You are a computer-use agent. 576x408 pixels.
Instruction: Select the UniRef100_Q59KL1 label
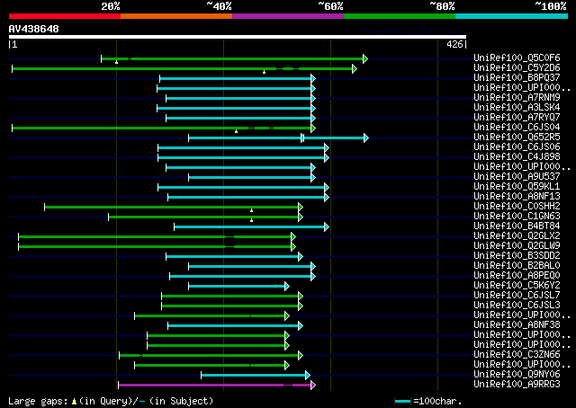click(x=517, y=187)
